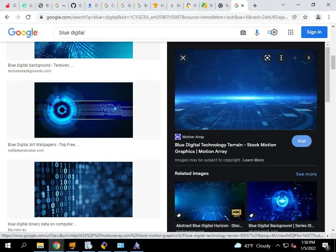Open File Explorer from the taskbar
The image size is (336, 252).
click(x=40, y=245)
